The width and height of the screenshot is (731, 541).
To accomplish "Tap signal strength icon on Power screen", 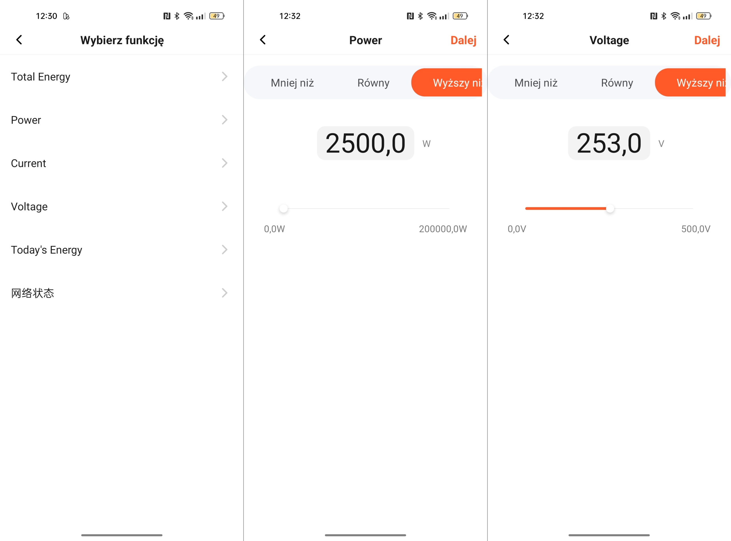I will [444, 16].
